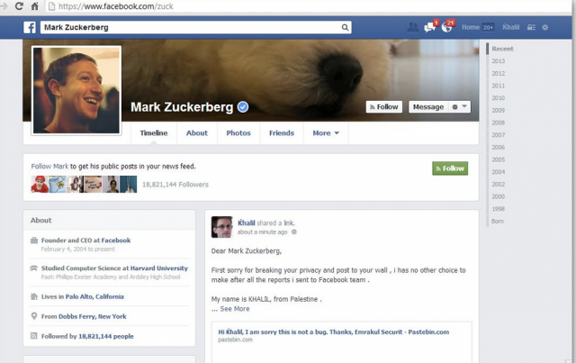Jump to 2000 in the timeline
The image size is (576, 363).
[498, 196]
